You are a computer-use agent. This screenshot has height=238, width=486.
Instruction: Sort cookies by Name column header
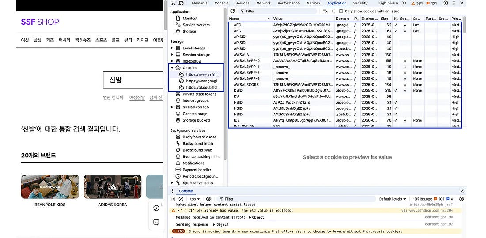[x=250, y=19]
